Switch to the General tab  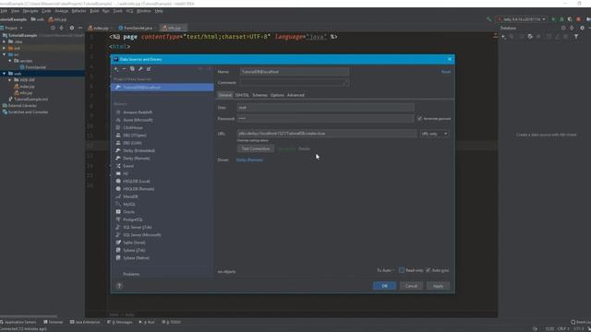click(225, 95)
